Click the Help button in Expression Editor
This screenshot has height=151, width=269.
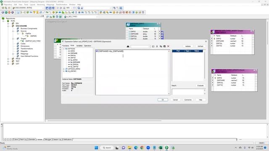pyautogui.click(x=200, y=100)
